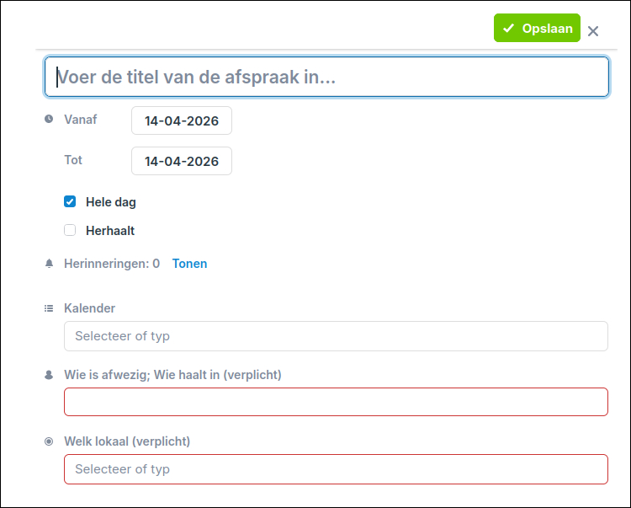
Task: Close the appointment dialog
Action: [x=593, y=31]
